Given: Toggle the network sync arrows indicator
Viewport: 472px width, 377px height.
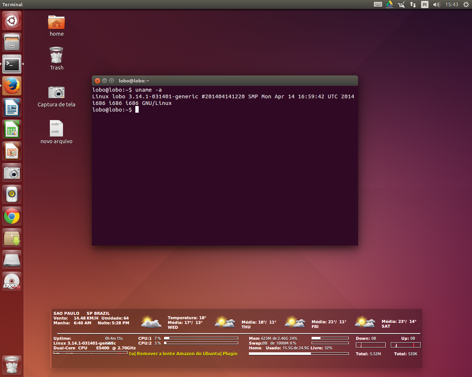Looking at the screenshot, I should [x=413, y=4].
